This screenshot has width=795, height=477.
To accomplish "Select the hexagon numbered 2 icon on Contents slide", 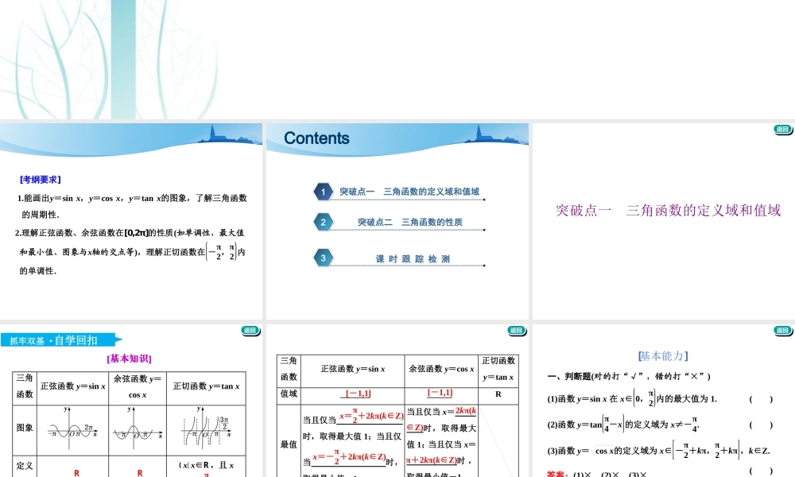I will [322, 223].
